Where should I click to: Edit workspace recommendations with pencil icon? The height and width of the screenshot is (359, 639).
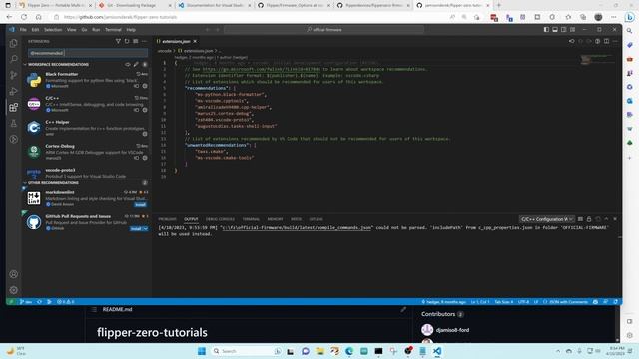pos(136,64)
